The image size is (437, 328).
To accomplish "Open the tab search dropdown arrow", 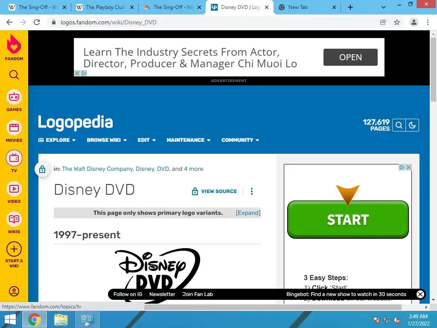I will (x=384, y=7).
